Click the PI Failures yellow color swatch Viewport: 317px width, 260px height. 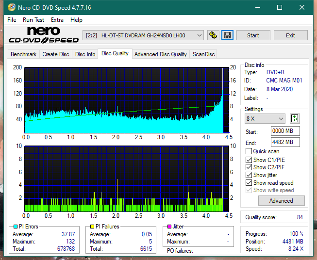[x=92, y=227]
